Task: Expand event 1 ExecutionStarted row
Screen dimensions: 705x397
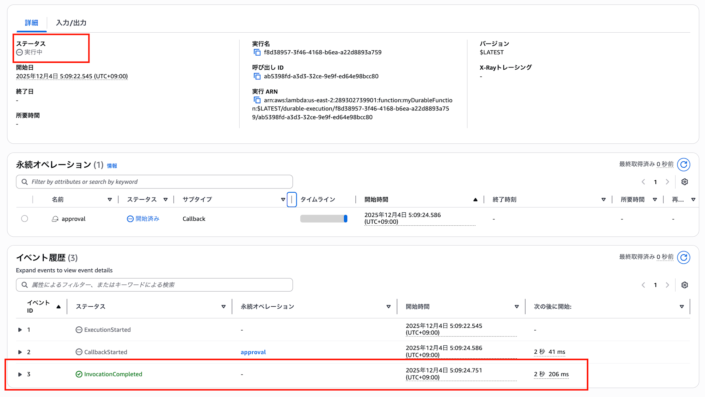Action: coord(20,330)
